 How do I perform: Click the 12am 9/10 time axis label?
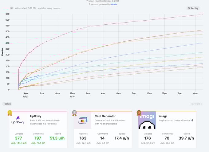tap(73, 95)
